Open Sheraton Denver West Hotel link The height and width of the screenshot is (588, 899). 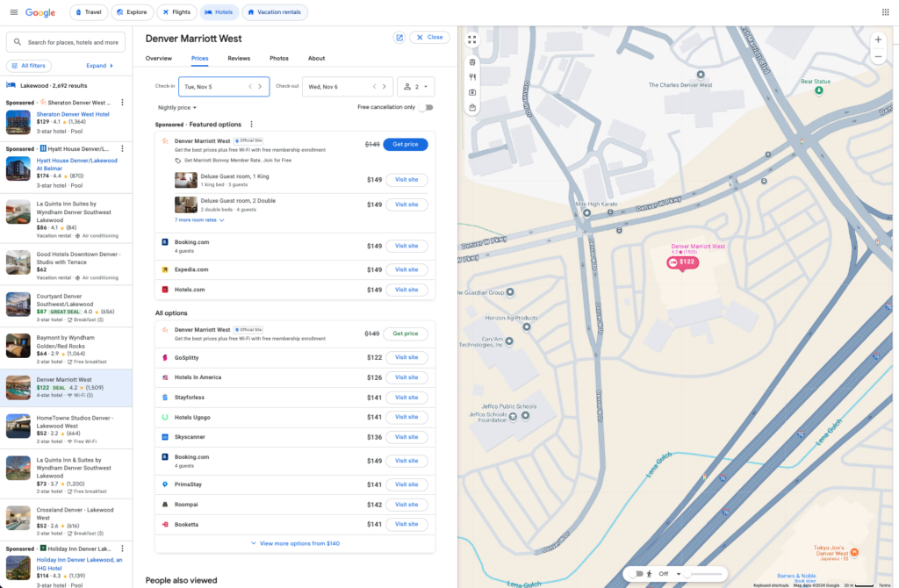73,114
